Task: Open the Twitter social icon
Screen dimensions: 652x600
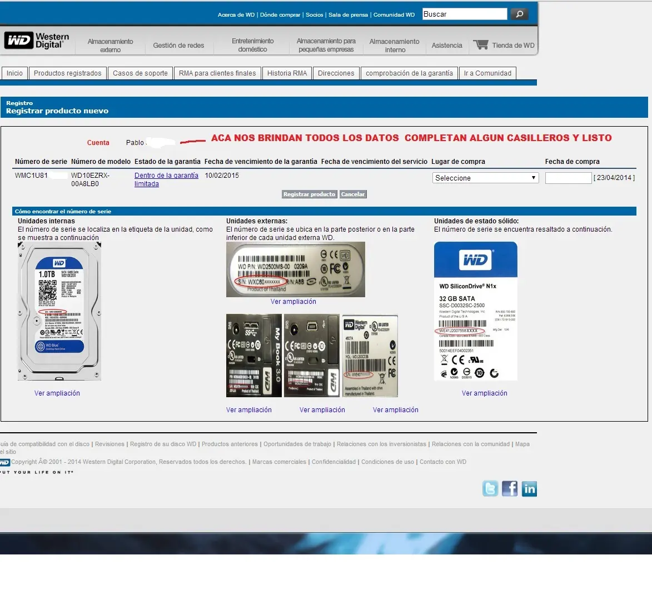Action: [x=490, y=489]
